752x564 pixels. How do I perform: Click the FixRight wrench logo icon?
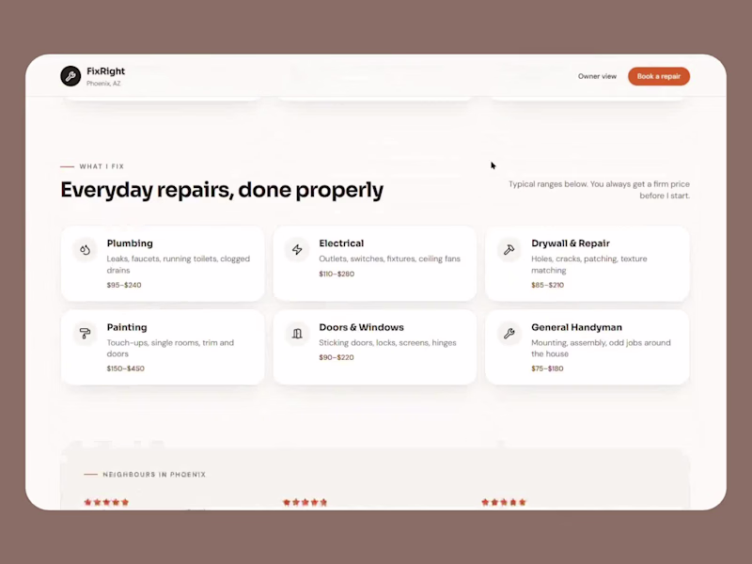tap(70, 76)
